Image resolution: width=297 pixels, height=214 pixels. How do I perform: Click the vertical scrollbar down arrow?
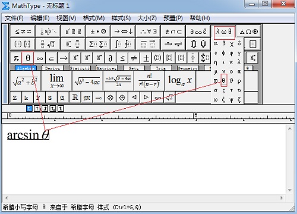[290, 190]
